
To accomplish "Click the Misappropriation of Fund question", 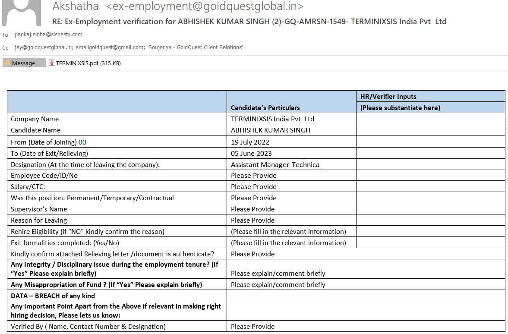I will tap(106, 284).
